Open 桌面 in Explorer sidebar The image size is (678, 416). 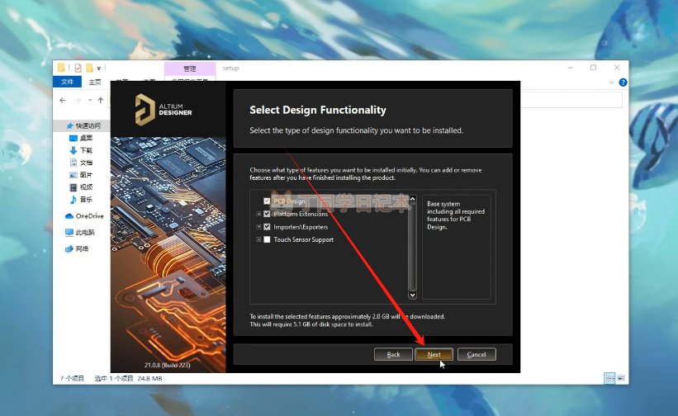[81, 138]
